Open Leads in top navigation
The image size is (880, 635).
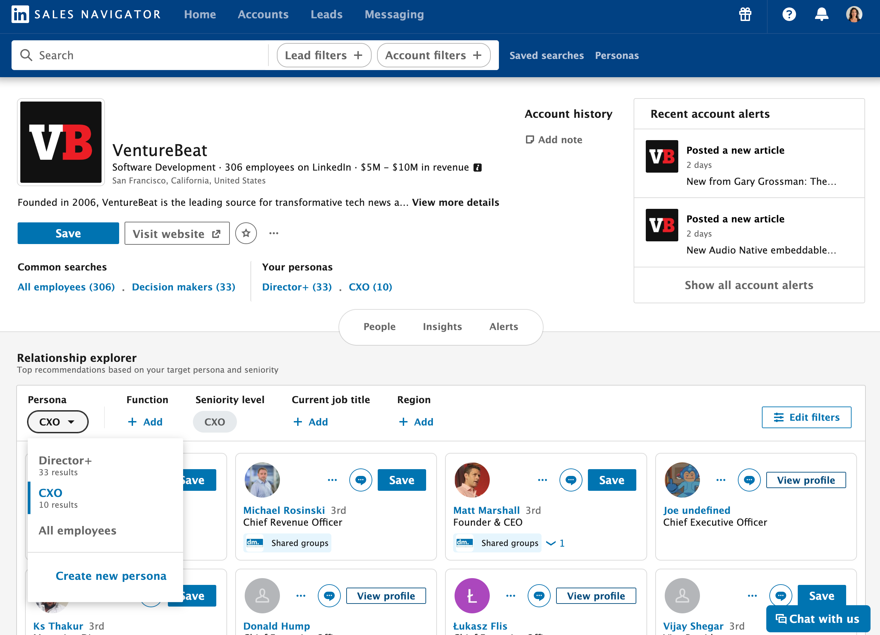coord(327,14)
